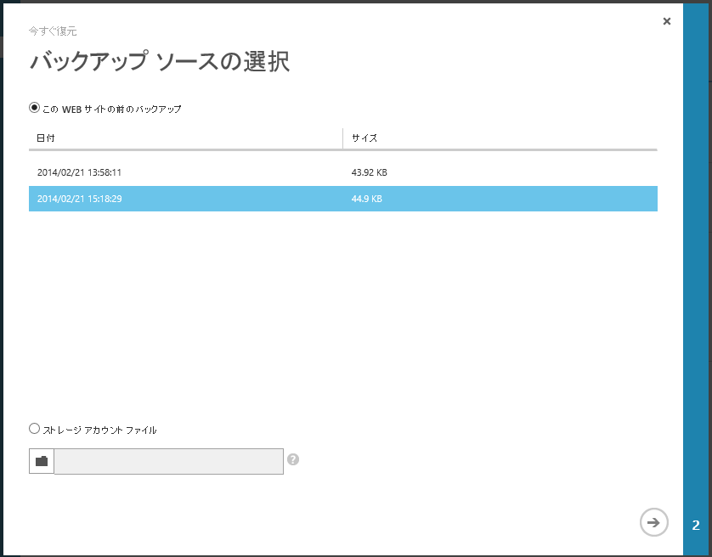712x557 pixels.
Task: Click the storage account file path field
Action: [x=168, y=461]
